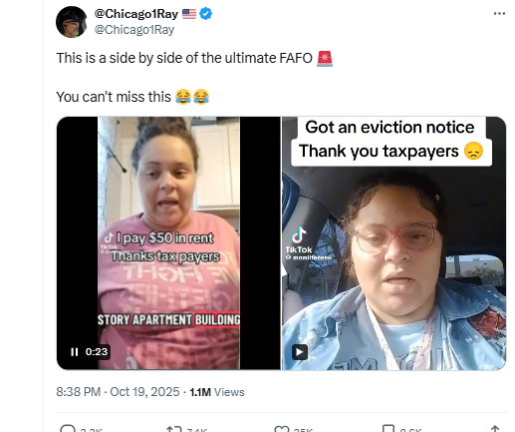Click the American flag emoji by name

(189, 14)
